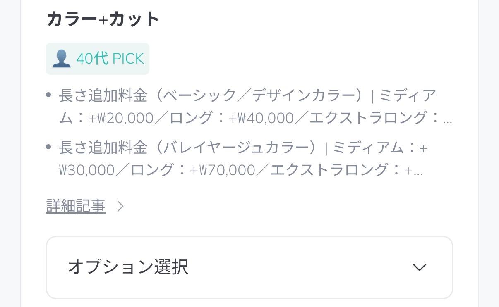This screenshot has height=307, width=499.
Task: Click the ロング +₩40,000 price
Action: point(261,118)
